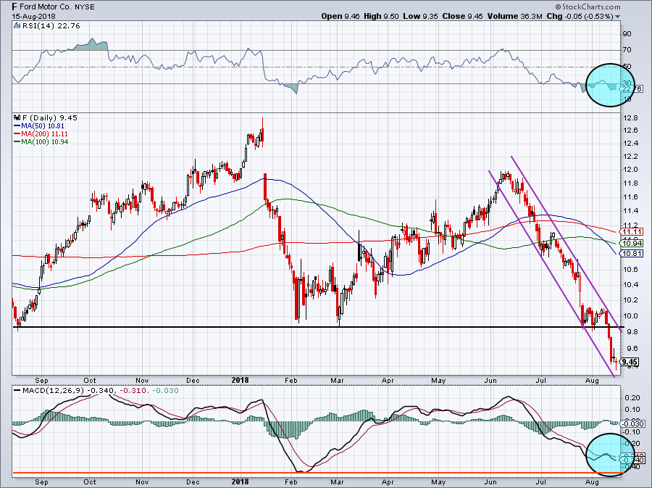Click the 70 level on RSI axis

627,50
